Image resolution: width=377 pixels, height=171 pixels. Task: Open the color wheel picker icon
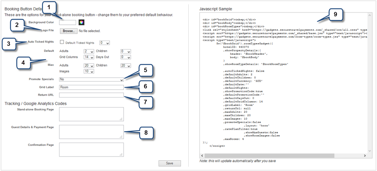(x=82, y=23)
